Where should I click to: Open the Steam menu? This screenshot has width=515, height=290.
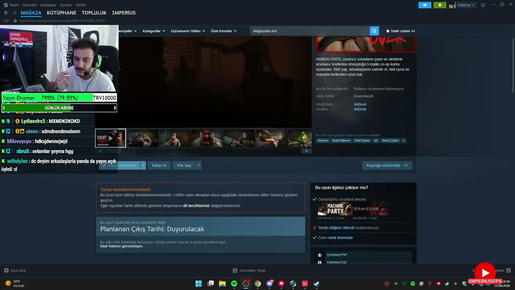[14, 5]
